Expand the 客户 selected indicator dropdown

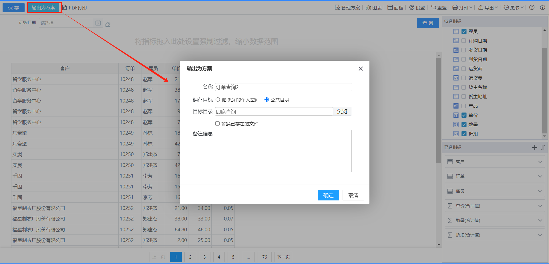[540, 162]
